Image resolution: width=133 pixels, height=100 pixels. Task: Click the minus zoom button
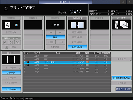pos(51,32)
